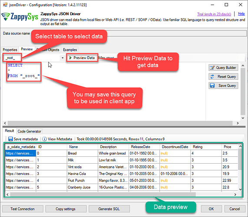Select the Result tab
Image resolution: width=248 pixels, height=217 pixels.
(9, 131)
